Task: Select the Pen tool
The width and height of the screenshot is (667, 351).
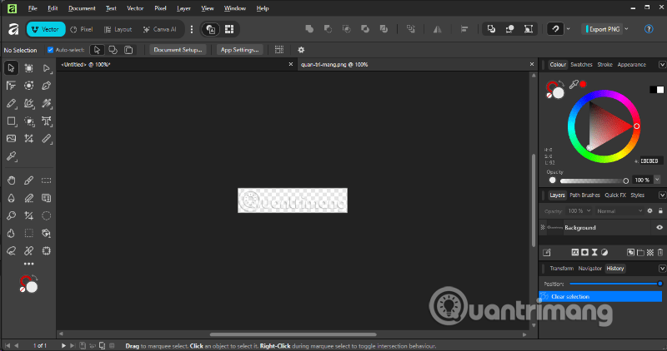Action: click(47, 86)
